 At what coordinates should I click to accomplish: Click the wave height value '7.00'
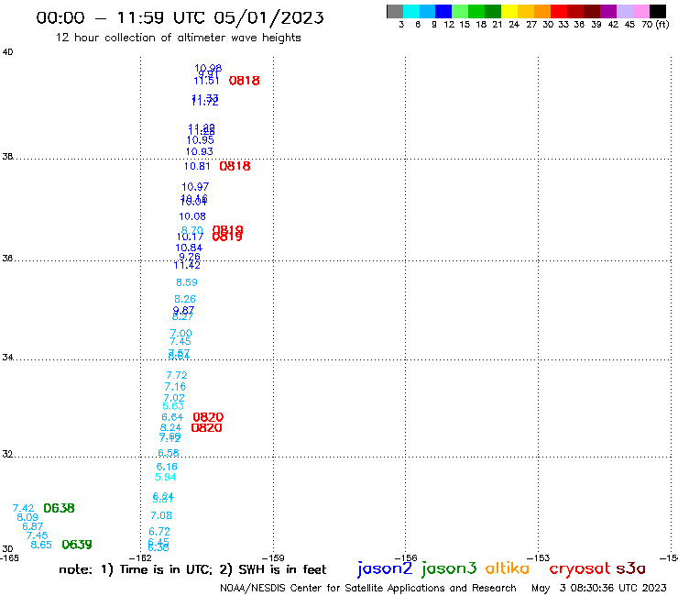(x=180, y=333)
